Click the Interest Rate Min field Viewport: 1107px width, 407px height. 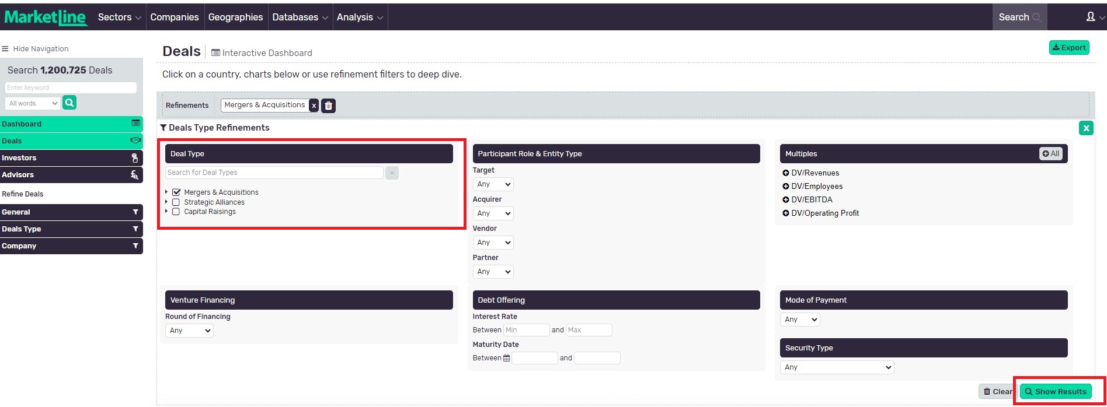526,330
